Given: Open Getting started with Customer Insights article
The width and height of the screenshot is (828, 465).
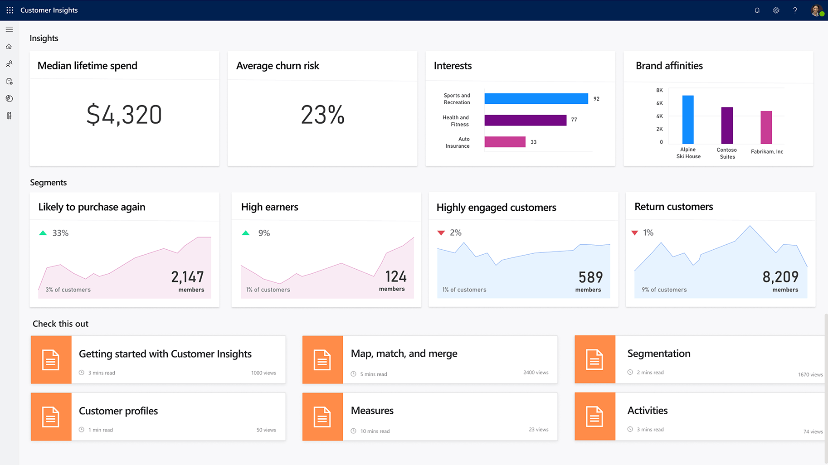Looking at the screenshot, I should pyautogui.click(x=165, y=354).
